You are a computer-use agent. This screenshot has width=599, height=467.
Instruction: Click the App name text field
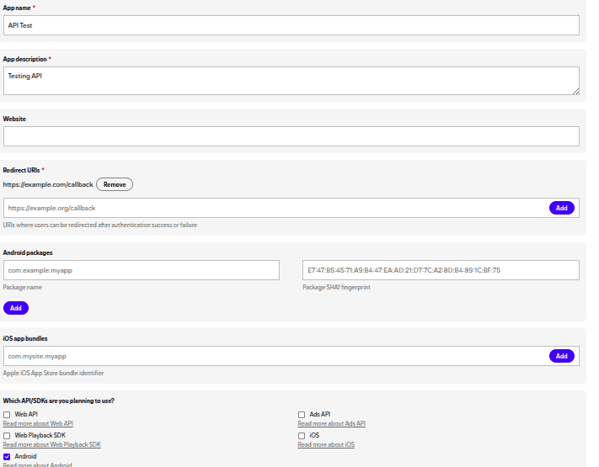pyautogui.click(x=291, y=25)
